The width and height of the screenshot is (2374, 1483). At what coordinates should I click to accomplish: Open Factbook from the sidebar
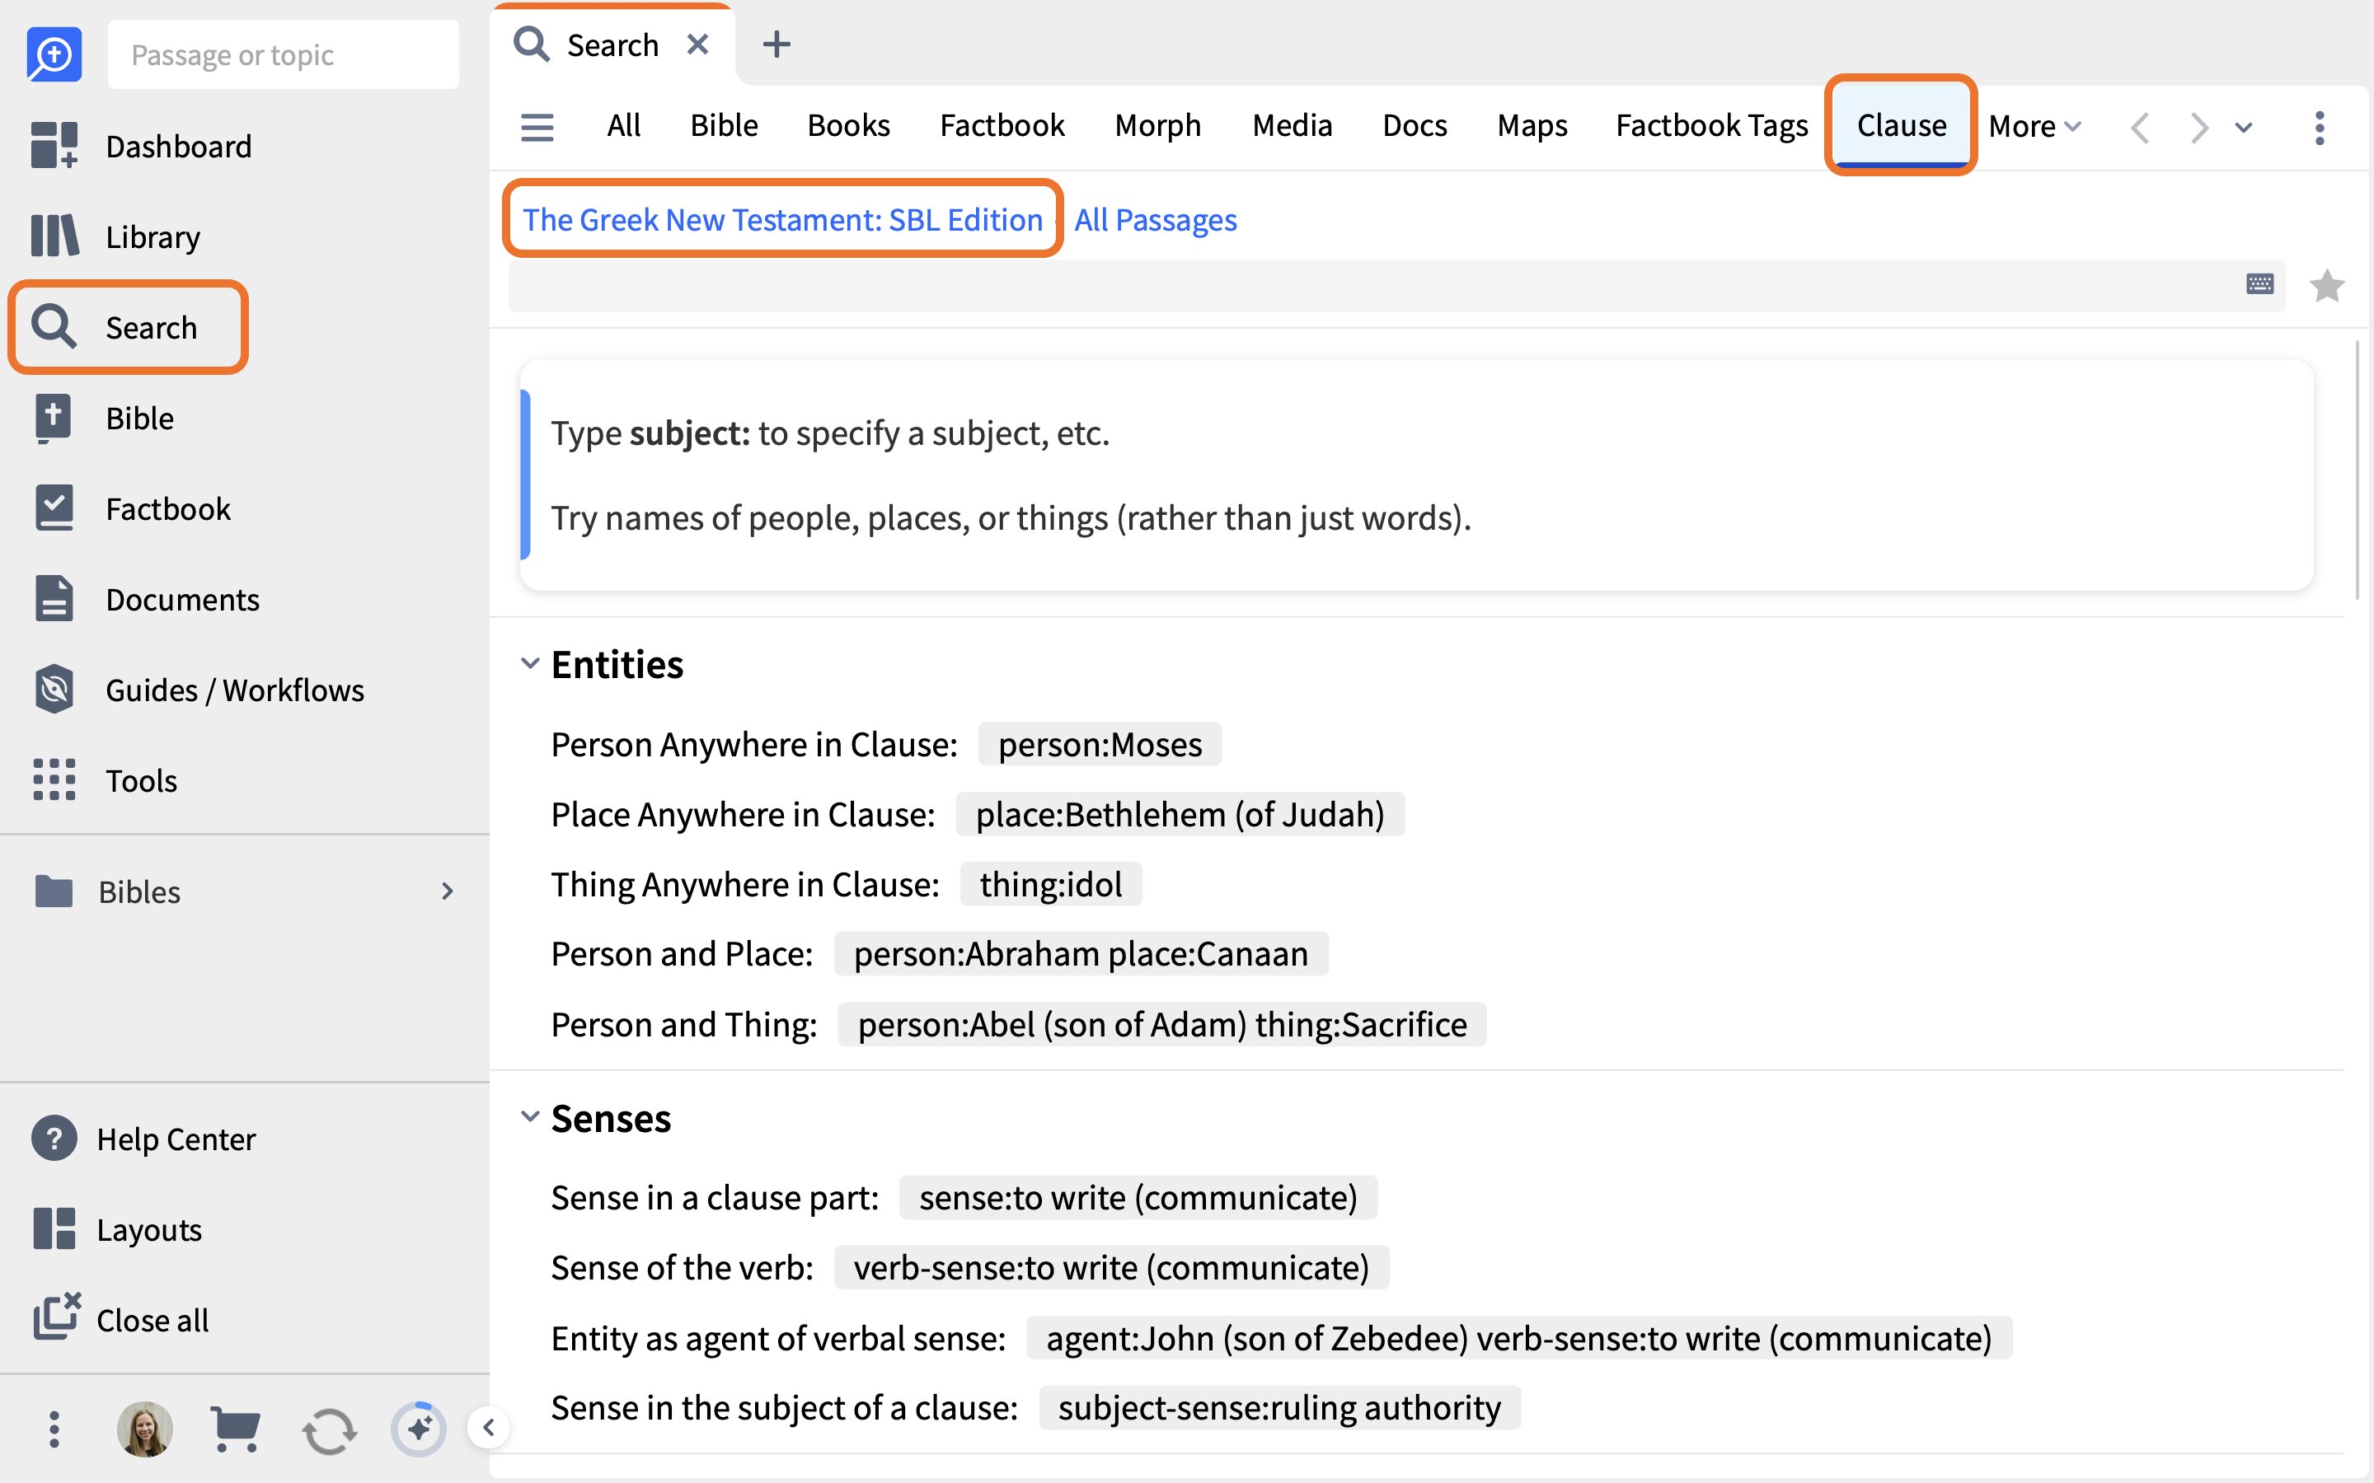133,508
